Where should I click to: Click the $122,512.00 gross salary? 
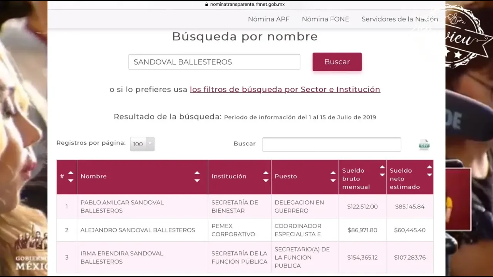pyautogui.click(x=362, y=207)
